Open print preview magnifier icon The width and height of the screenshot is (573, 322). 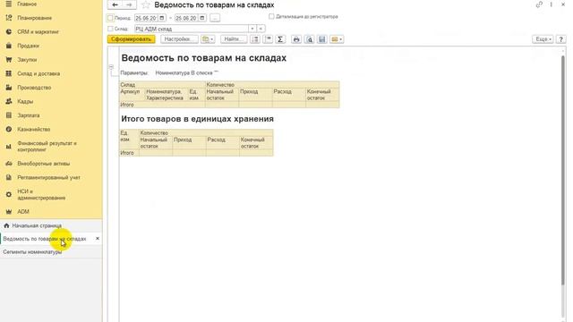click(x=309, y=39)
